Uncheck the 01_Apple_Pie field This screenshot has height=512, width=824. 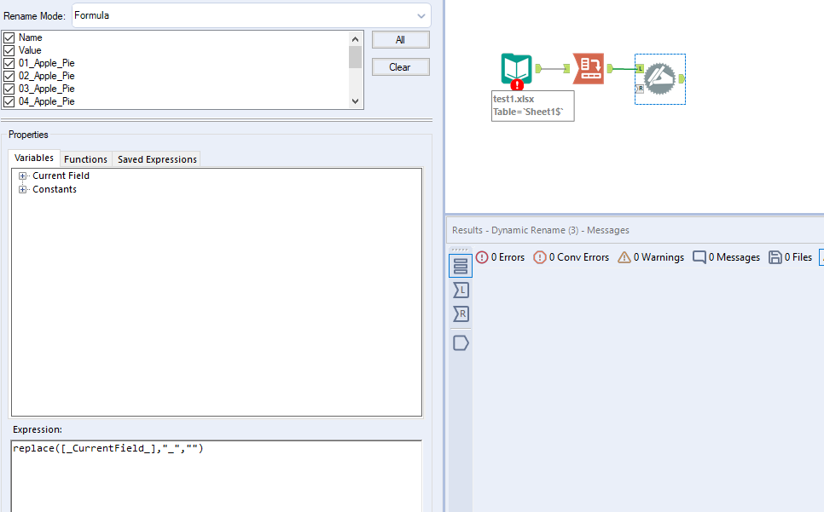coord(9,63)
